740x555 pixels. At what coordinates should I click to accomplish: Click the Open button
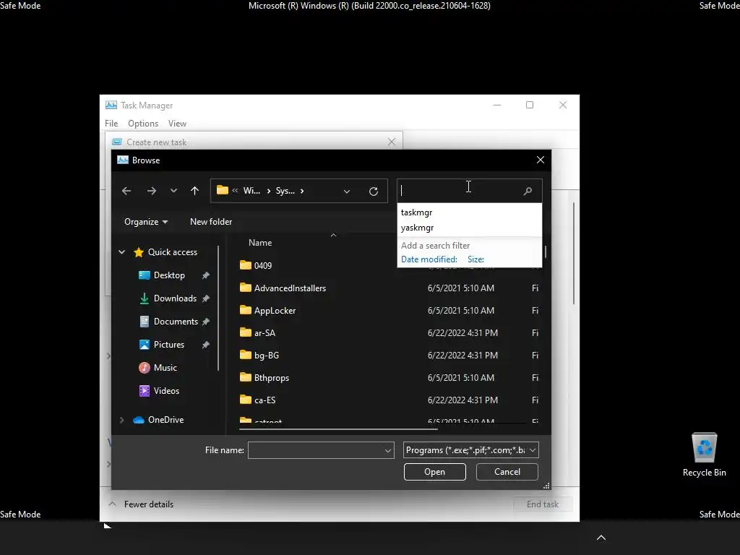434,472
